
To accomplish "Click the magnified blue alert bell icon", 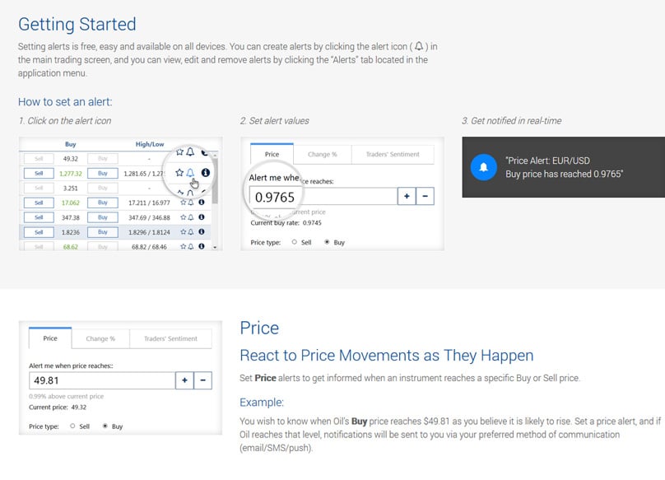I will 190,173.
